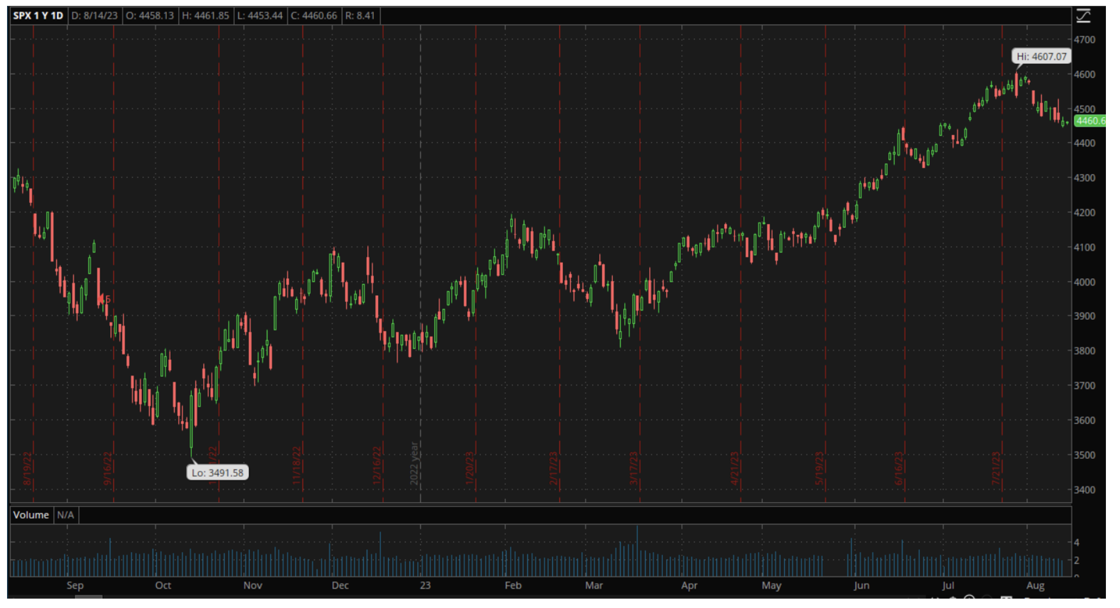Click the 7/21/23 expiration marker
1120x608 pixels.
(996, 468)
